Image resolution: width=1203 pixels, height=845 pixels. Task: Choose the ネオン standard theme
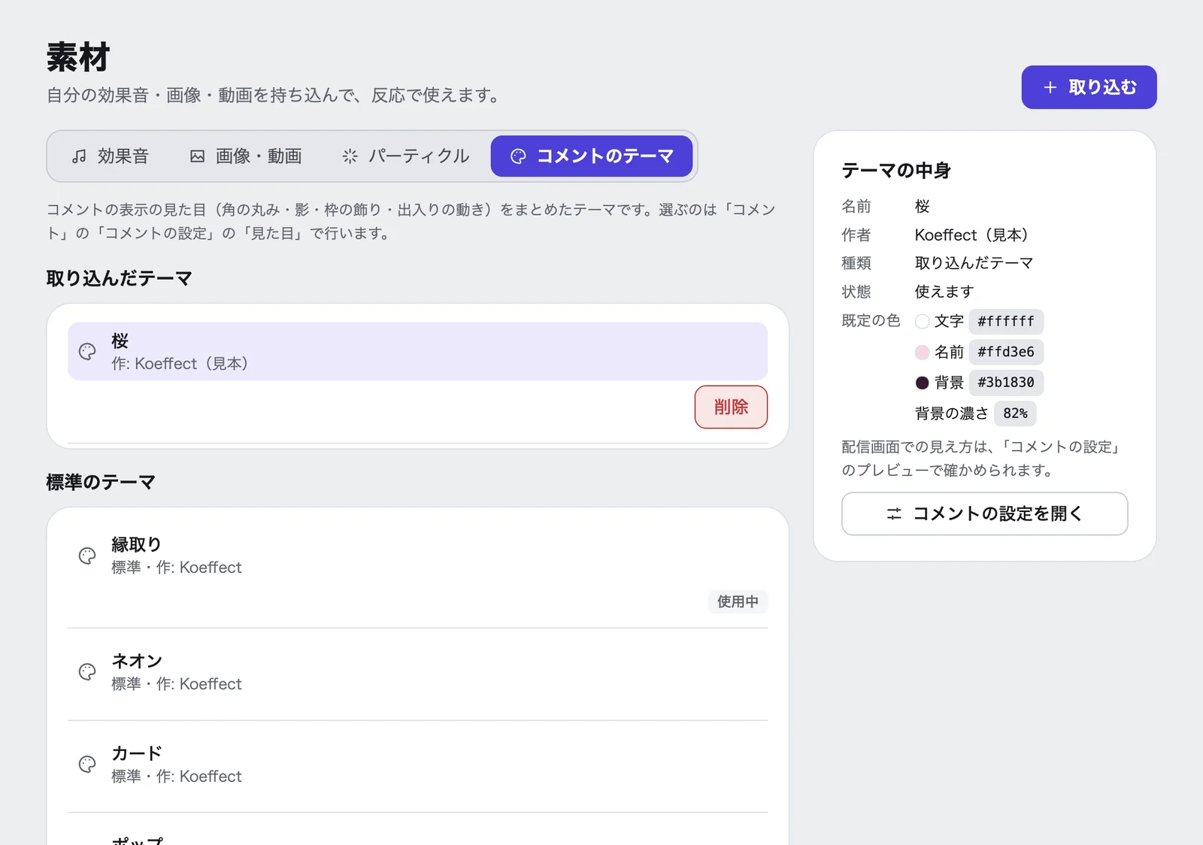[417, 672]
